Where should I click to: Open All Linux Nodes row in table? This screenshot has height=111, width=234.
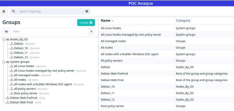[x=166, y=28]
